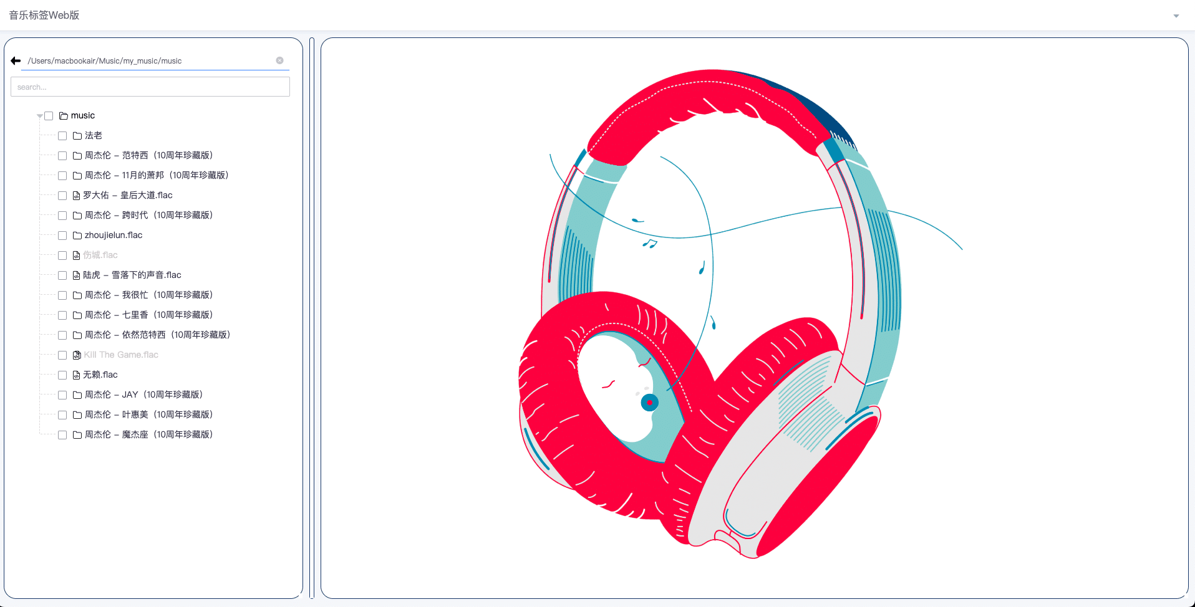Tick checkbox for 叶惠美 folder
The image size is (1195, 607).
point(62,415)
